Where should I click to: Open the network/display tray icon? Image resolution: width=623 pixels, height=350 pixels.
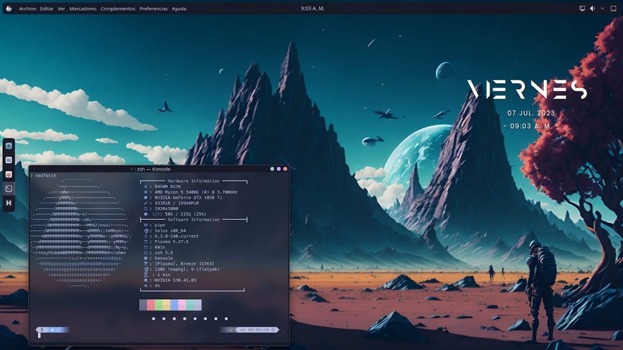[x=583, y=8]
